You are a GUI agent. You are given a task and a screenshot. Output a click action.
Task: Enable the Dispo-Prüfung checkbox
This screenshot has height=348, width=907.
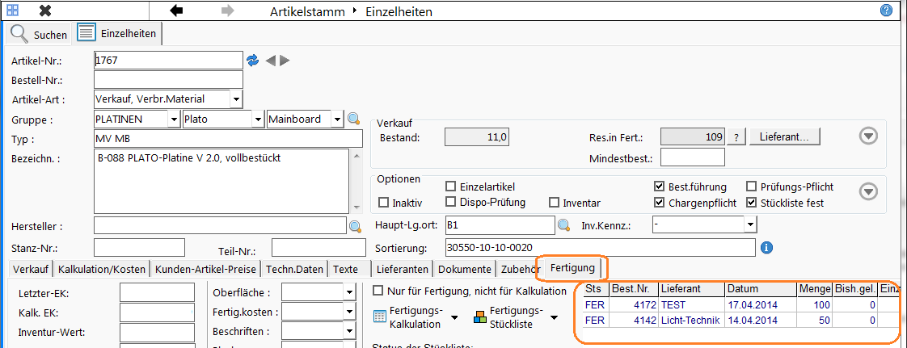(450, 202)
